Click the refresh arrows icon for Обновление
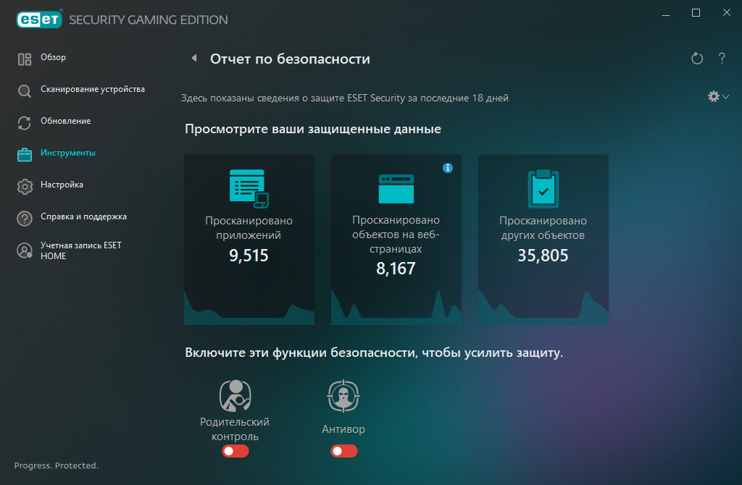This screenshot has width=742, height=485. 25,123
